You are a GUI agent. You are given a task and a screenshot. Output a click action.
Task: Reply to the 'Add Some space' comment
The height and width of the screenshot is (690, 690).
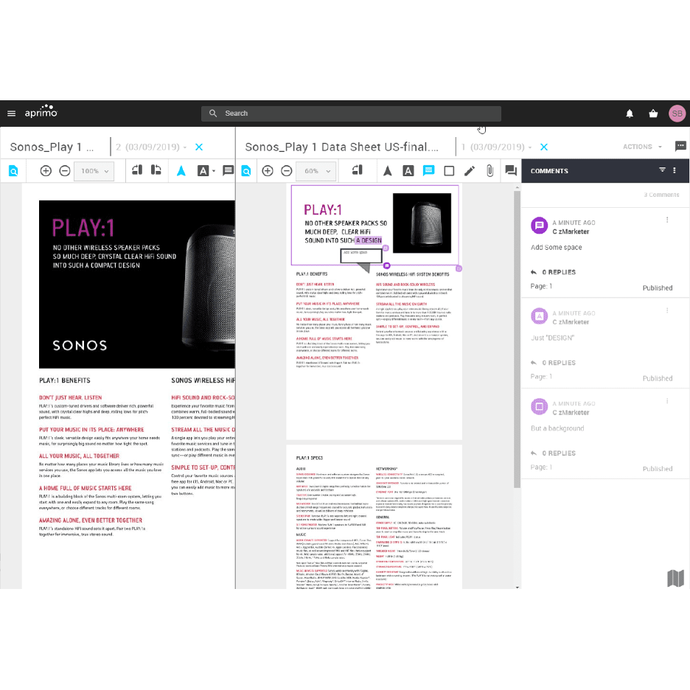(x=553, y=272)
